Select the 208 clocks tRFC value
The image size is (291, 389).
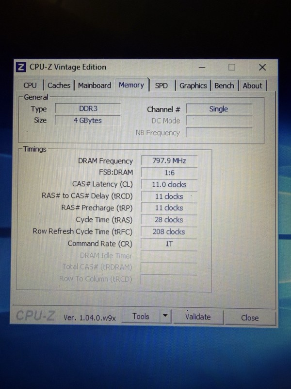pos(169,232)
